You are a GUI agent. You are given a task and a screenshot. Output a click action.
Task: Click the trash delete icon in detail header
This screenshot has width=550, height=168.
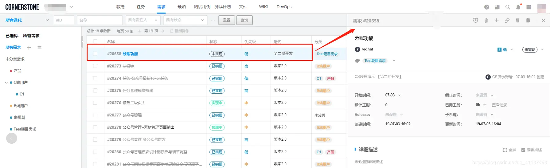(517, 20)
